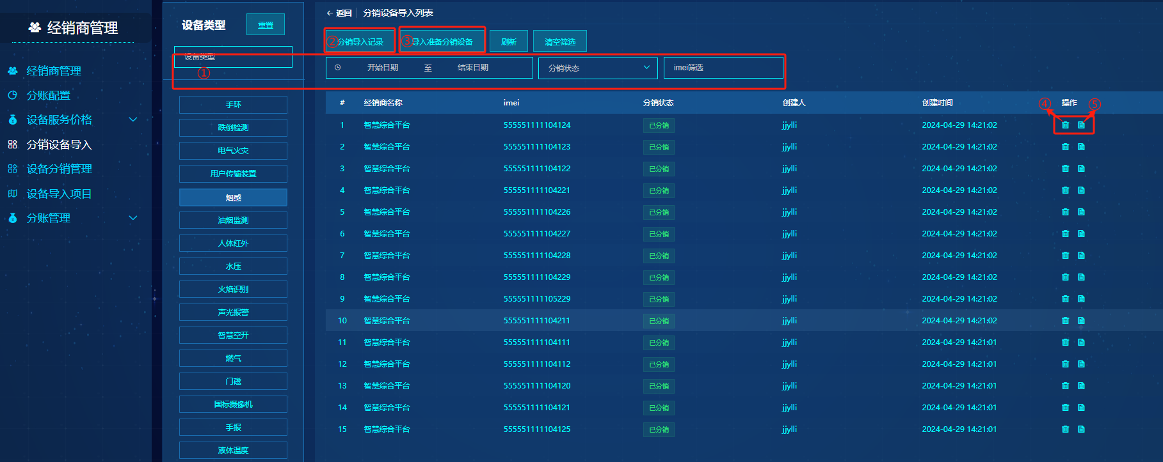View detail icon for row 14 ending 104121
1163x462 pixels.
tap(1081, 408)
